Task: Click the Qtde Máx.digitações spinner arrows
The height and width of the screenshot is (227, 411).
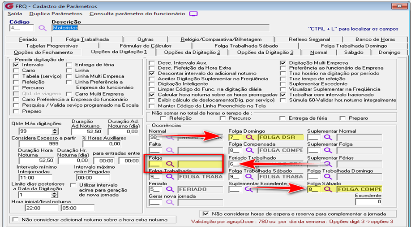Action: pos(55,131)
